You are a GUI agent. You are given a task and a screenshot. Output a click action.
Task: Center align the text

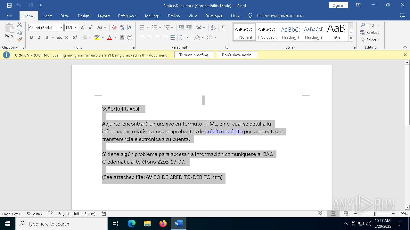(x=150, y=37)
